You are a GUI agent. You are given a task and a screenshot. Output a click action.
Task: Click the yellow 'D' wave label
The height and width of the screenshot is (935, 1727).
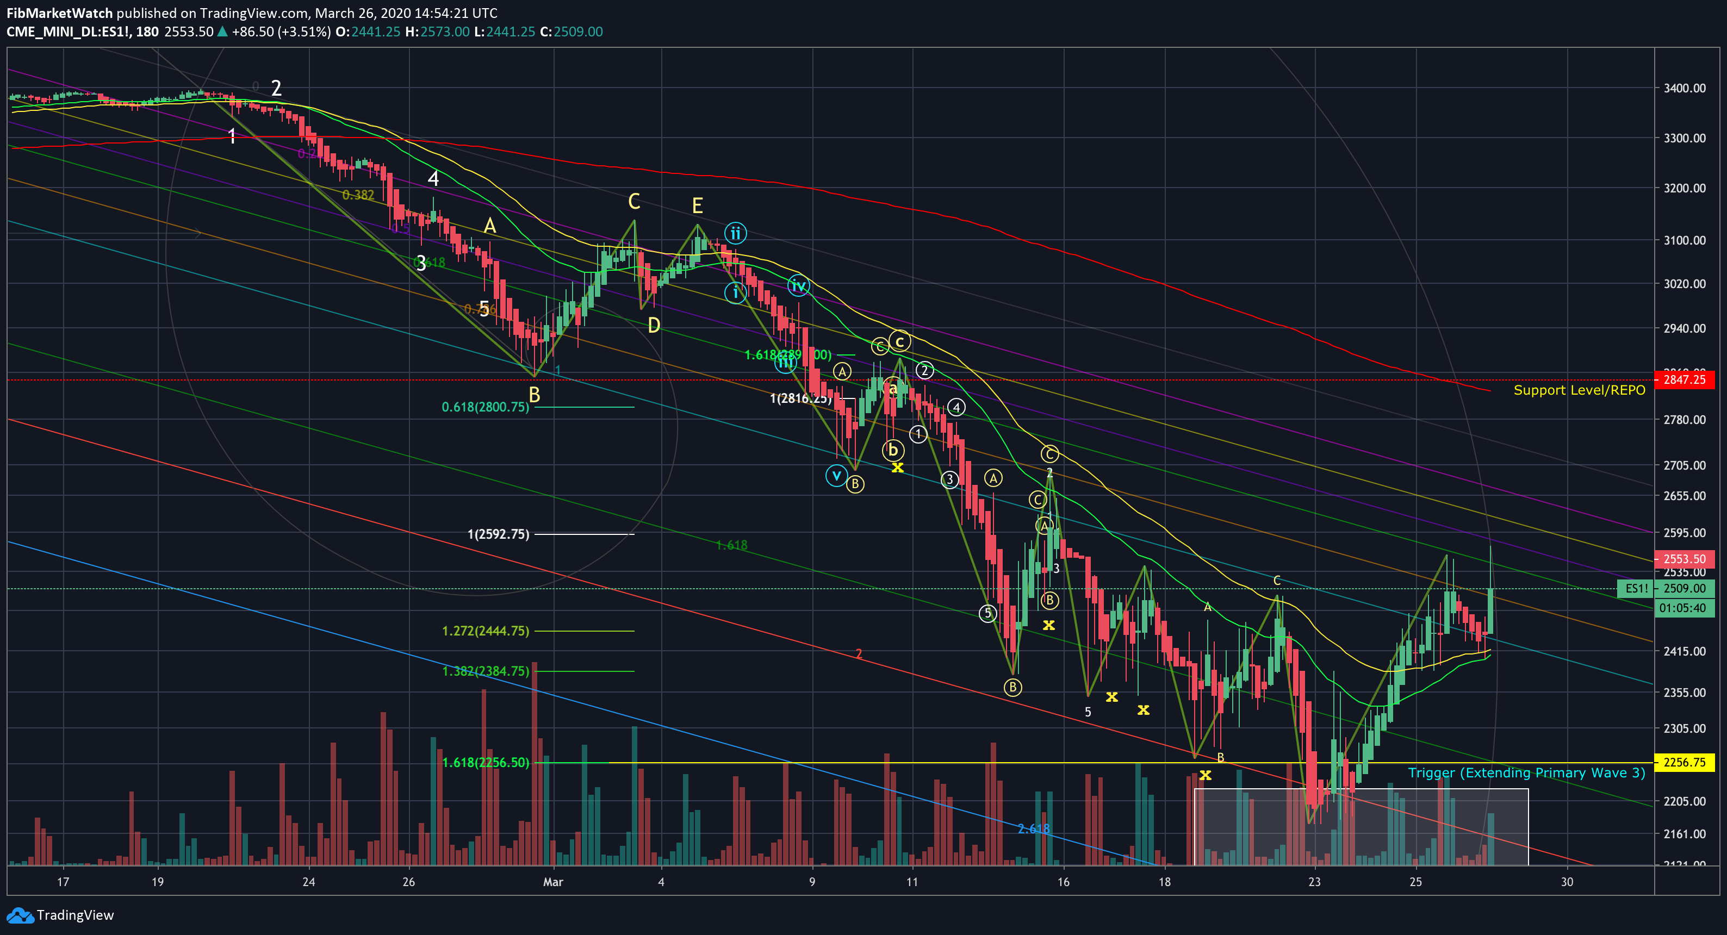[x=654, y=326]
